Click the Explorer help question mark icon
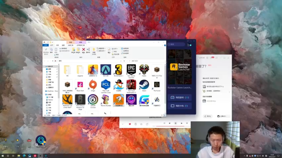The image size is (282, 158). (x=165, y=45)
